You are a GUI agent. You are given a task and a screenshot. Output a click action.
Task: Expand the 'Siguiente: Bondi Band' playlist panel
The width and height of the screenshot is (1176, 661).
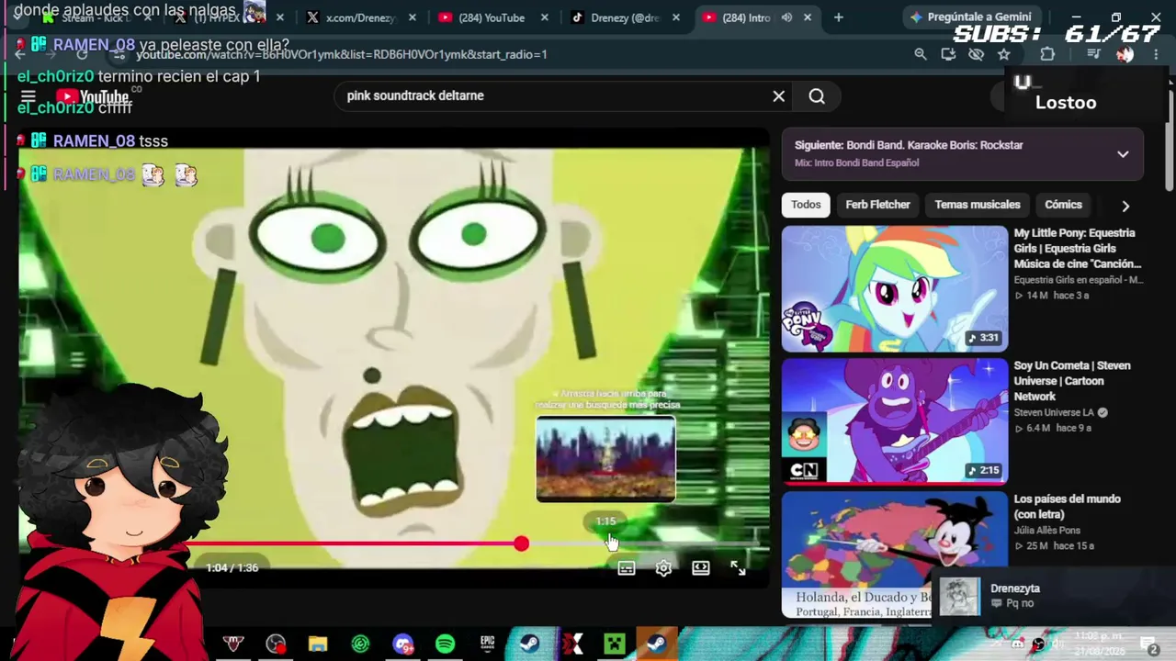(1123, 154)
